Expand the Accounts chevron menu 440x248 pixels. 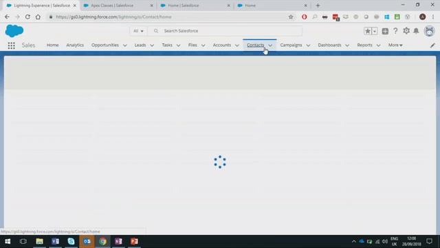236,45
